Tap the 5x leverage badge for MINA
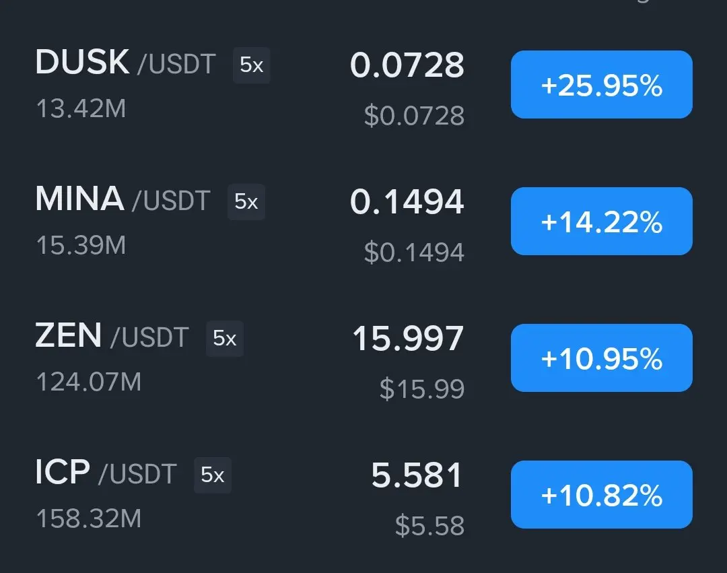Viewport: 727px width, 573px height. click(x=246, y=202)
